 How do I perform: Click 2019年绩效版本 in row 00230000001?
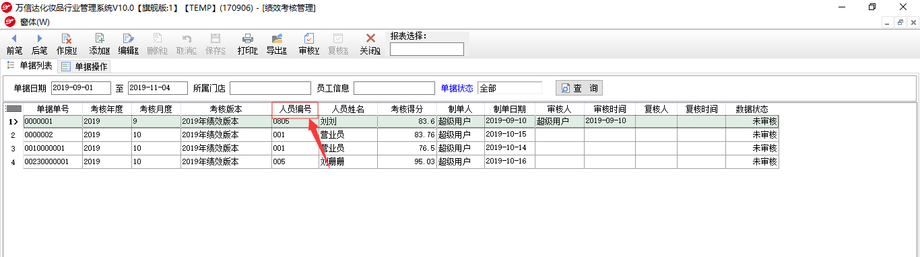tap(226, 161)
